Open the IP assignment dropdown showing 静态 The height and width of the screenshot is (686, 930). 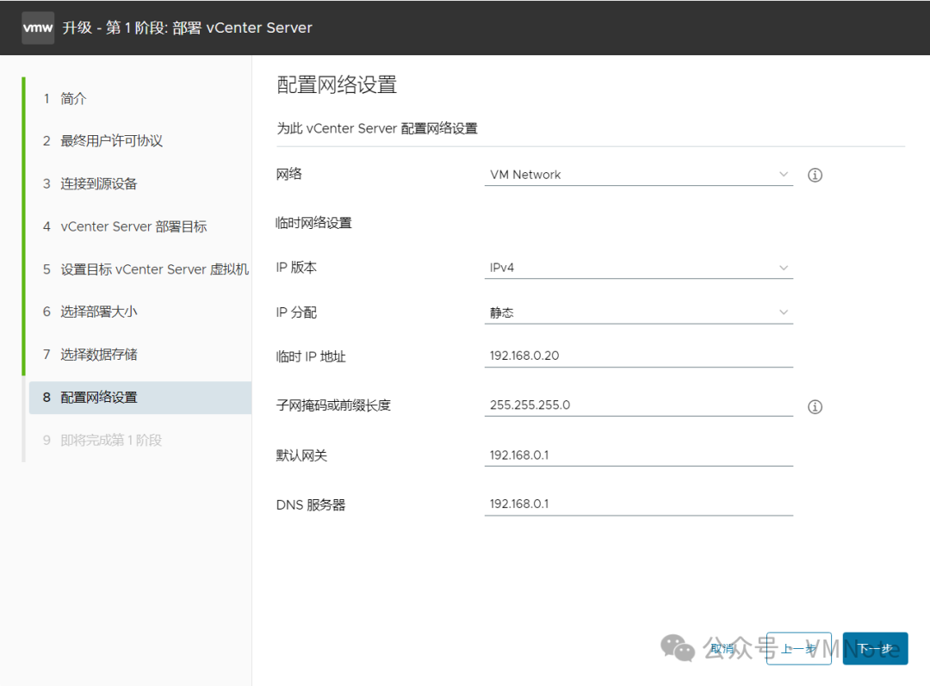(639, 312)
